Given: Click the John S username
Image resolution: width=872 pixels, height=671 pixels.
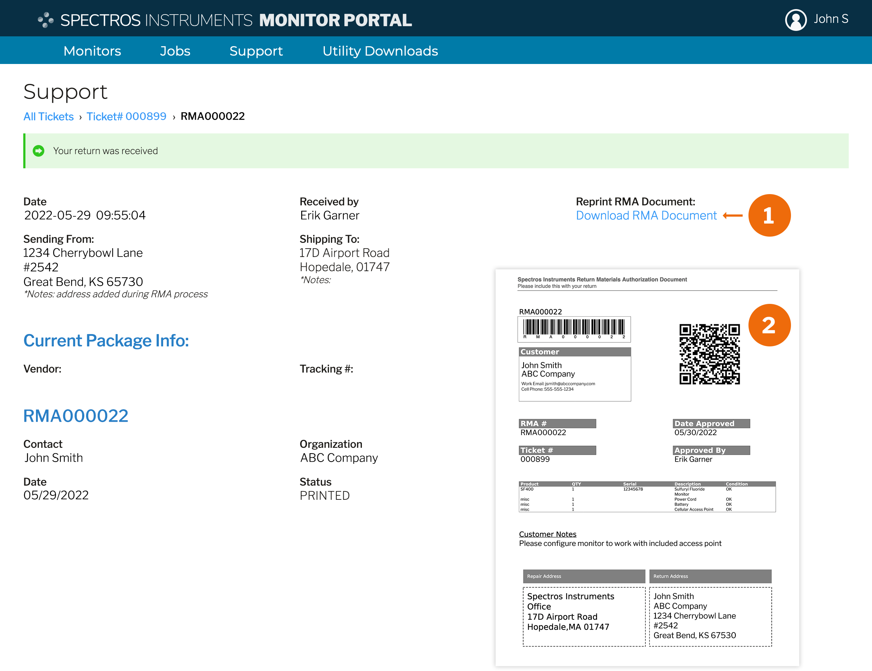Looking at the screenshot, I should click(831, 19).
